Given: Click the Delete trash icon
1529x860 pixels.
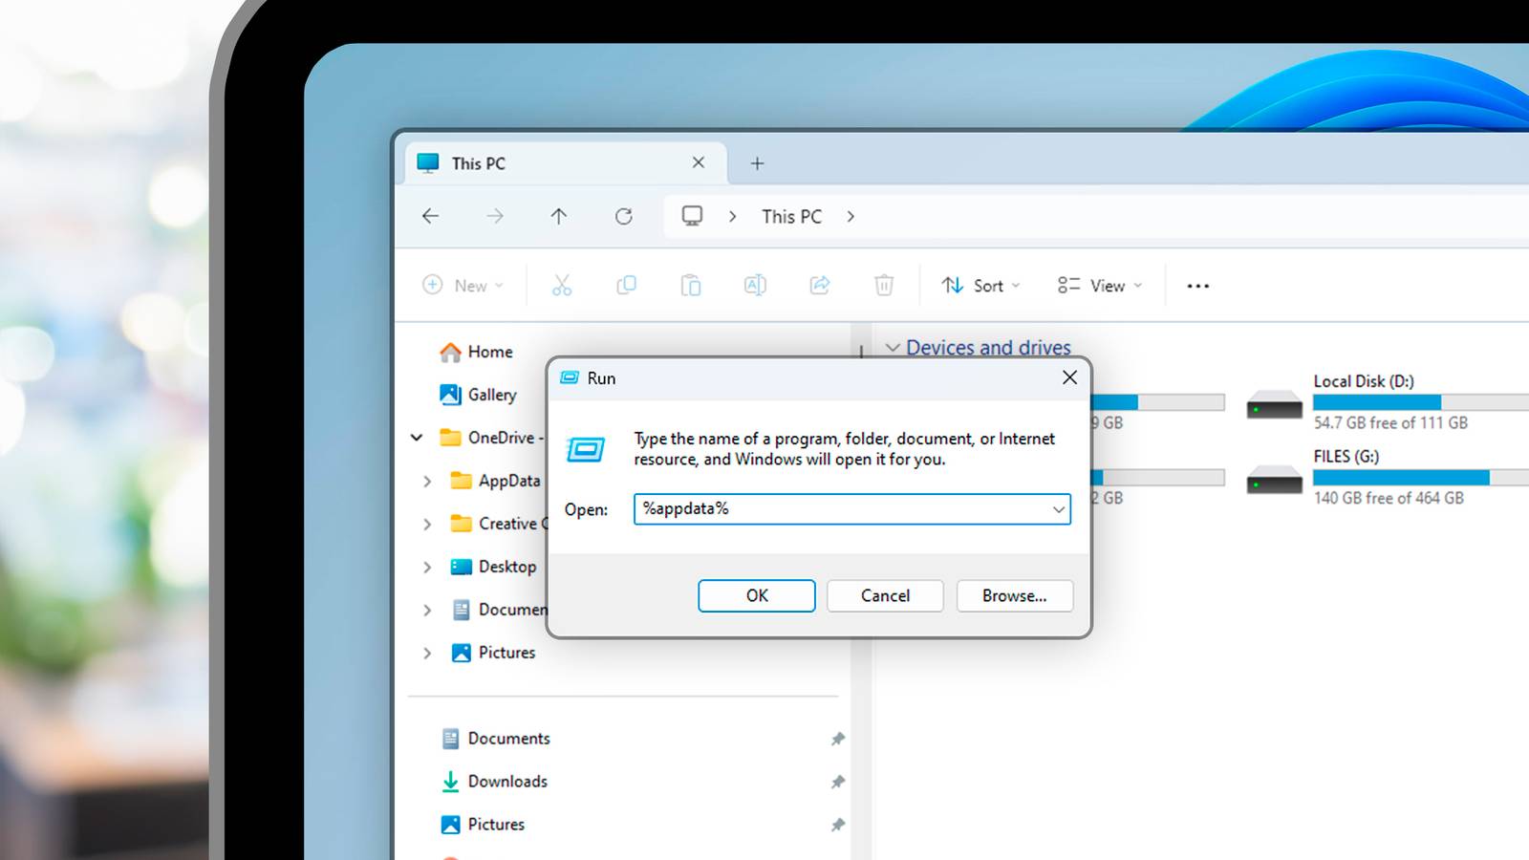Looking at the screenshot, I should click(884, 285).
